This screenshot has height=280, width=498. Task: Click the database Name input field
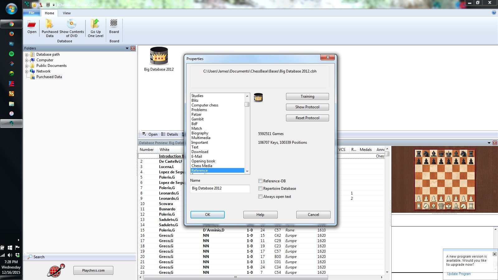(x=220, y=189)
